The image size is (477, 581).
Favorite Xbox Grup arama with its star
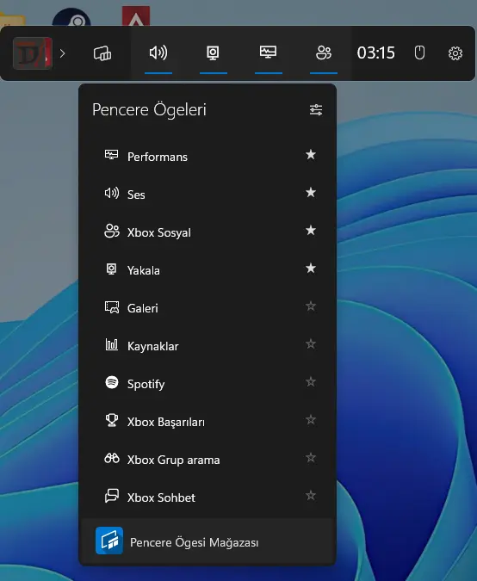[x=311, y=458]
